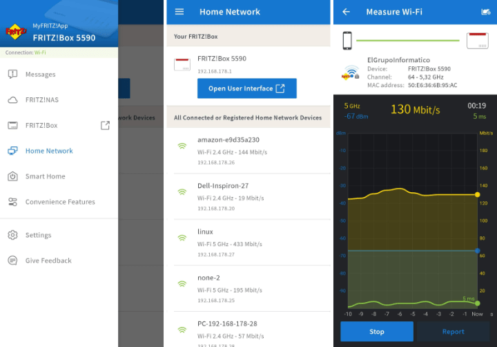
Task: Click the Give Feedback chat icon
Action: (x=12, y=261)
